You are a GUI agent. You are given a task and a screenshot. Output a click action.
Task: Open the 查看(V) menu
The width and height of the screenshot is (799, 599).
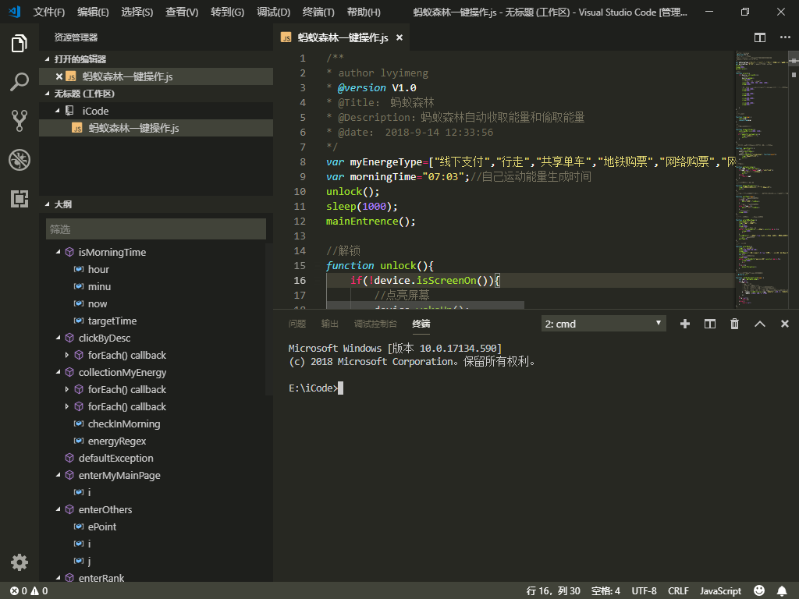pos(182,12)
